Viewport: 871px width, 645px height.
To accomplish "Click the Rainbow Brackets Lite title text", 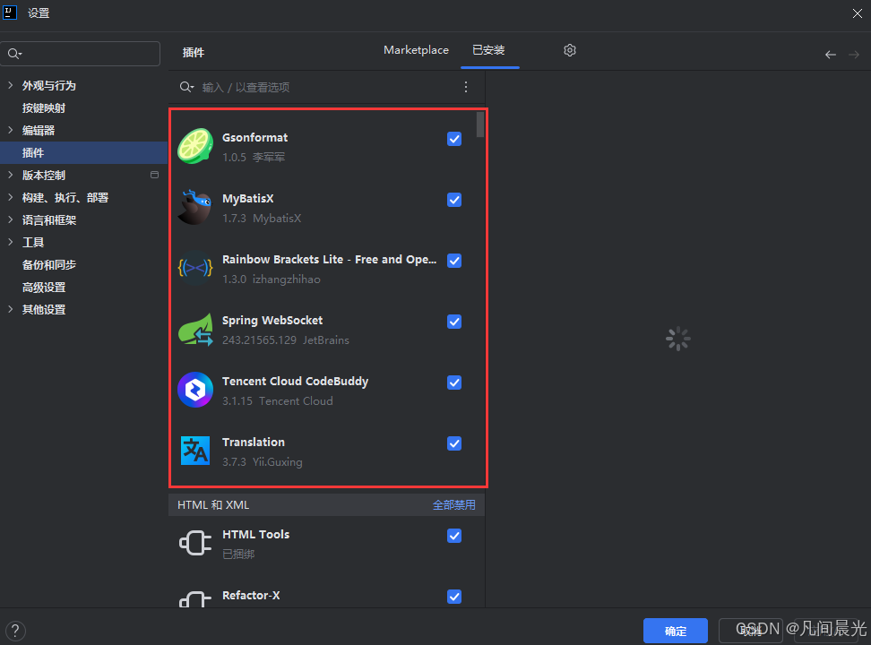I will (330, 260).
